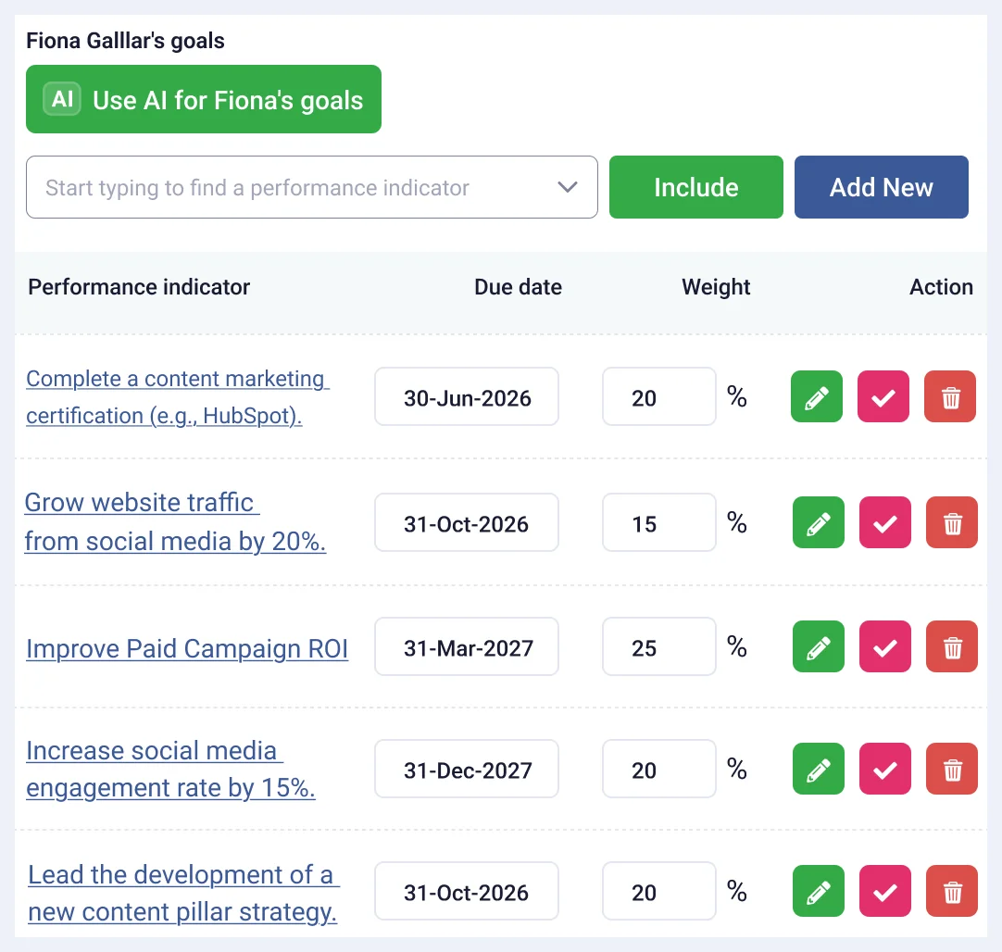Screen dimensions: 1002x952
Task: Click the 31-Oct-2026 date for website traffic
Action: 467,522
